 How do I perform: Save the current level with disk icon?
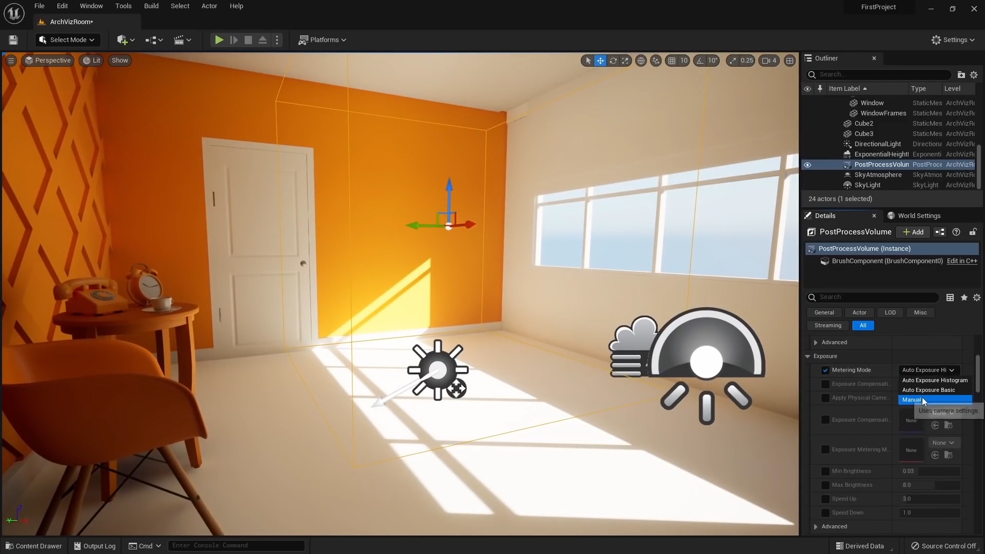[13, 40]
